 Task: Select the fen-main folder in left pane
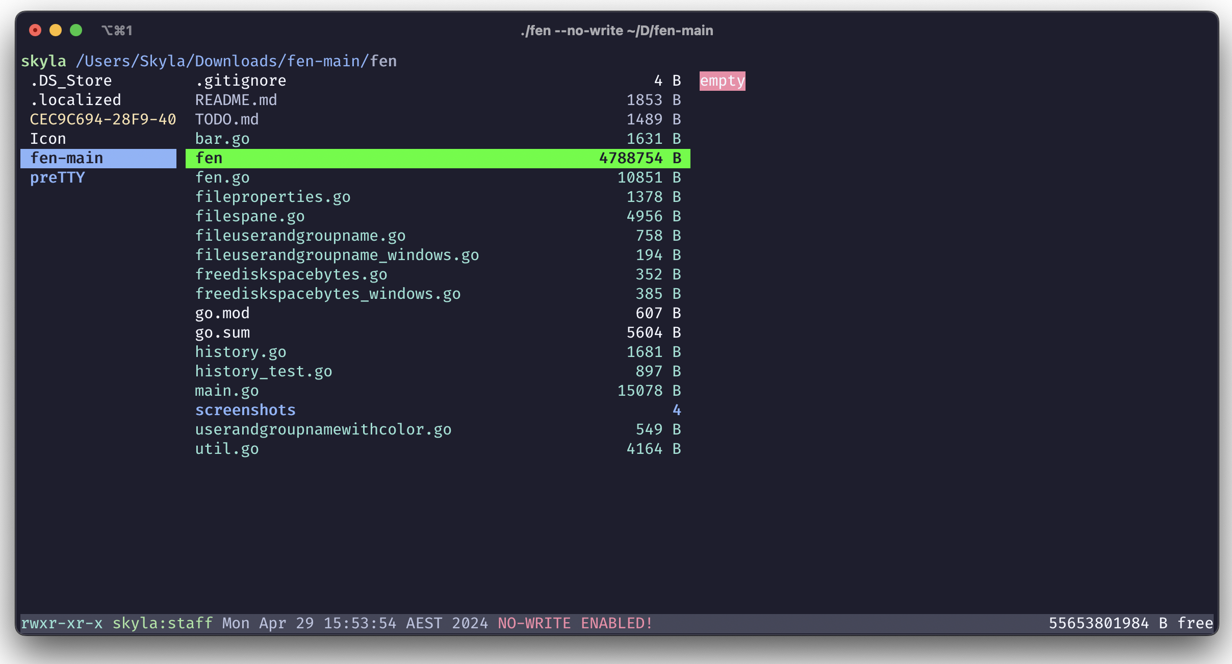pyautogui.click(x=98, y=158)
